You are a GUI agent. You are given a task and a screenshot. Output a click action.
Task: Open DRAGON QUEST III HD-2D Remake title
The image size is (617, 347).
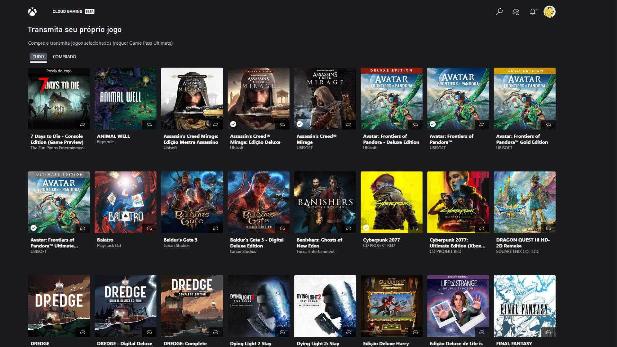pyautogui.click(x=523, y=243)
